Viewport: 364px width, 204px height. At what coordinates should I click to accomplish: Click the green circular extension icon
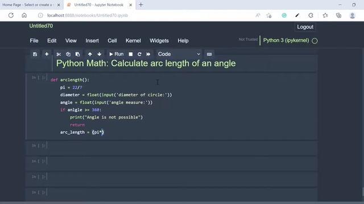click(284, 15)
